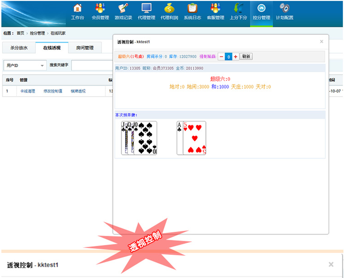Expand the 用户ID dropdown
This screenshot has height=278, width=347.
[25, 65]
